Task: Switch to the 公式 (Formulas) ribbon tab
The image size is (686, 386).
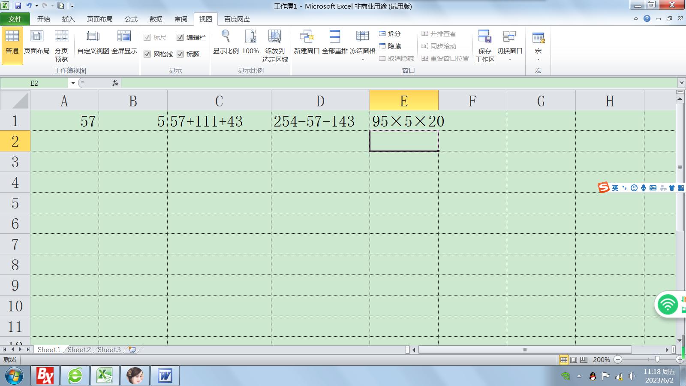Action: [x=131, y=19]
